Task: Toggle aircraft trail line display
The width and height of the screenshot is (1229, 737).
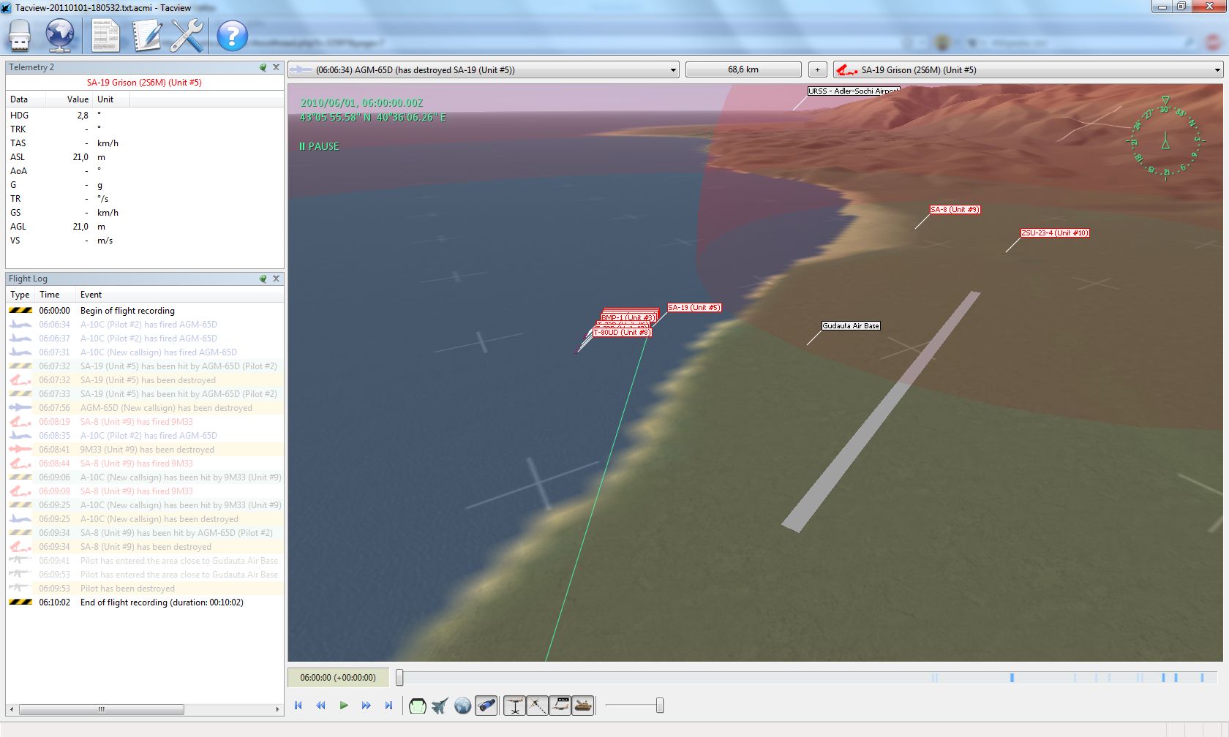Action: (x=537, y=706)
